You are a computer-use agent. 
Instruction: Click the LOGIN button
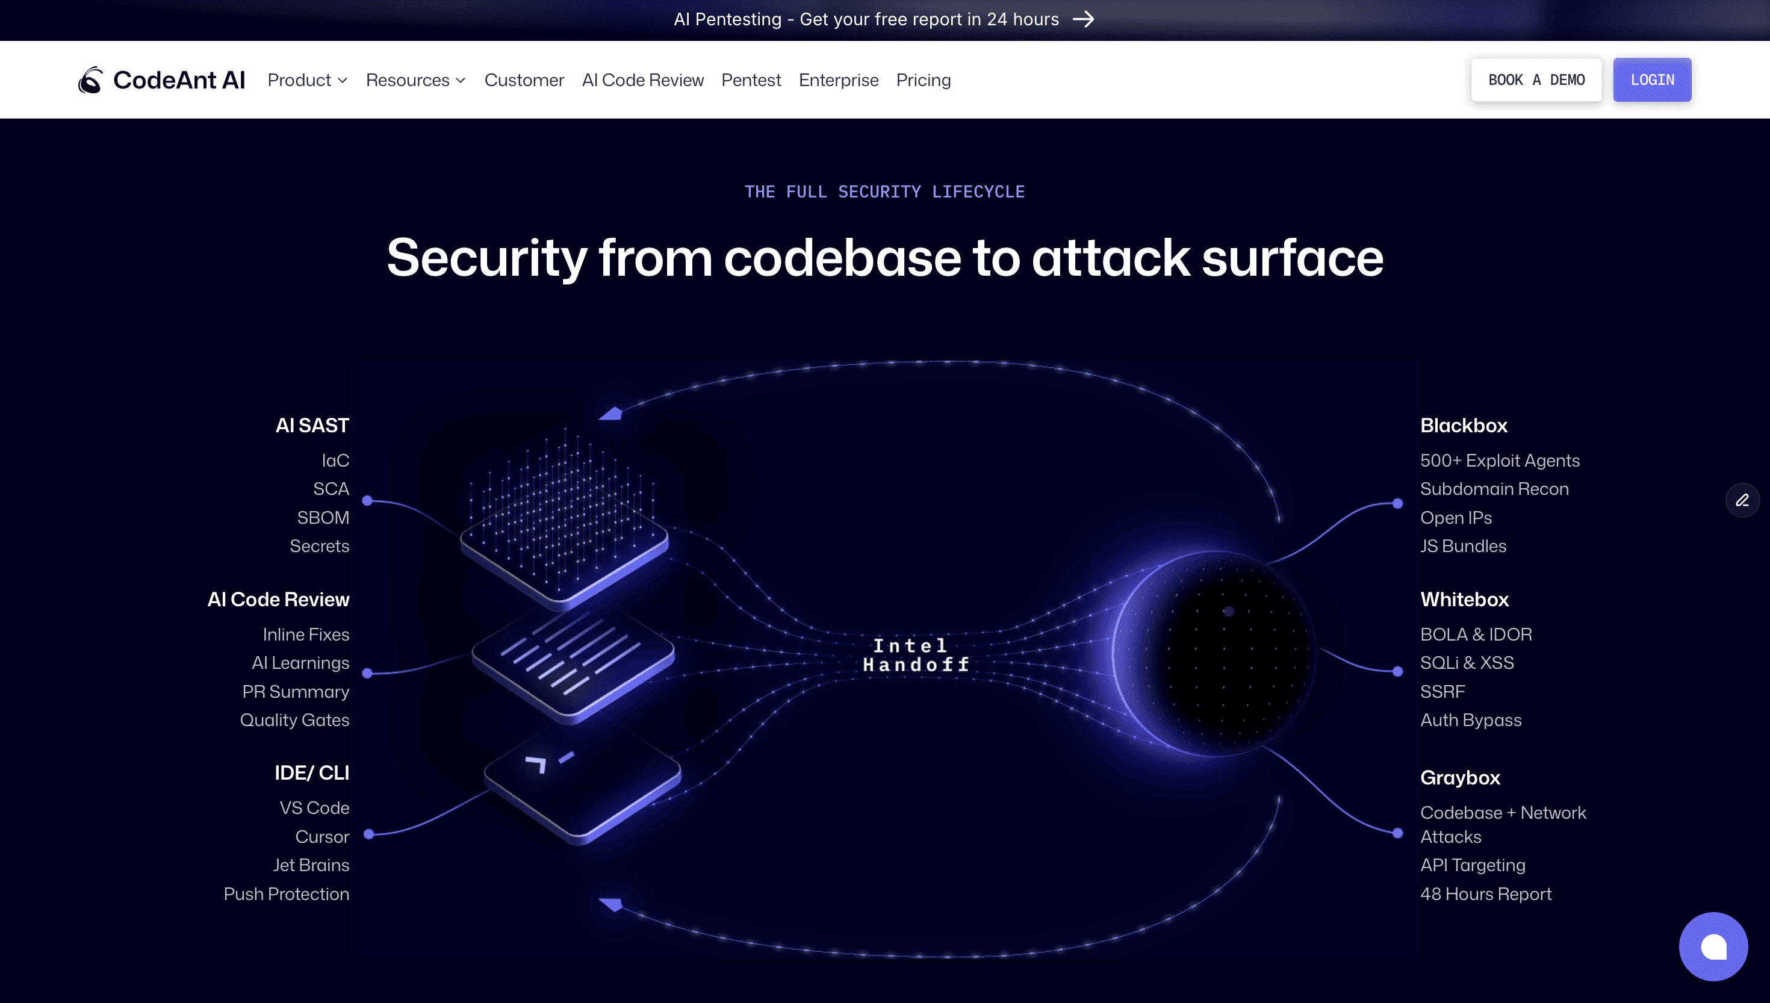(x=1651, y=80)
